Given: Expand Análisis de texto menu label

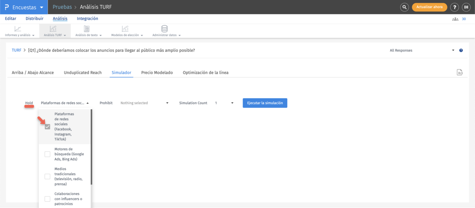Looking at the screenshot, I should tap(88, 35).
